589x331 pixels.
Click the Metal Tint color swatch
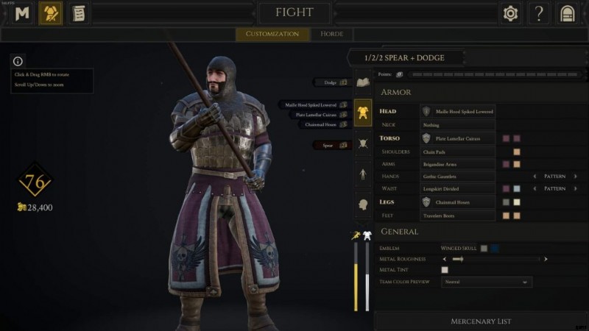pyautogui.click(x=445, y=270)
